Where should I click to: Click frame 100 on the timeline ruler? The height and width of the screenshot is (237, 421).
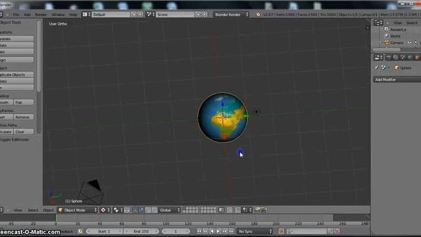[166, 224]
